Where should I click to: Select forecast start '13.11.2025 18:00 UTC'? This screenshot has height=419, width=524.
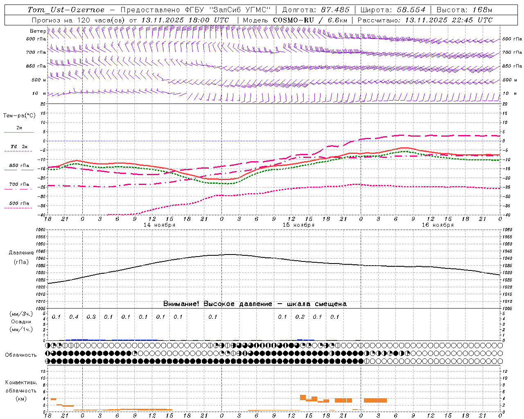pos(185,20)
